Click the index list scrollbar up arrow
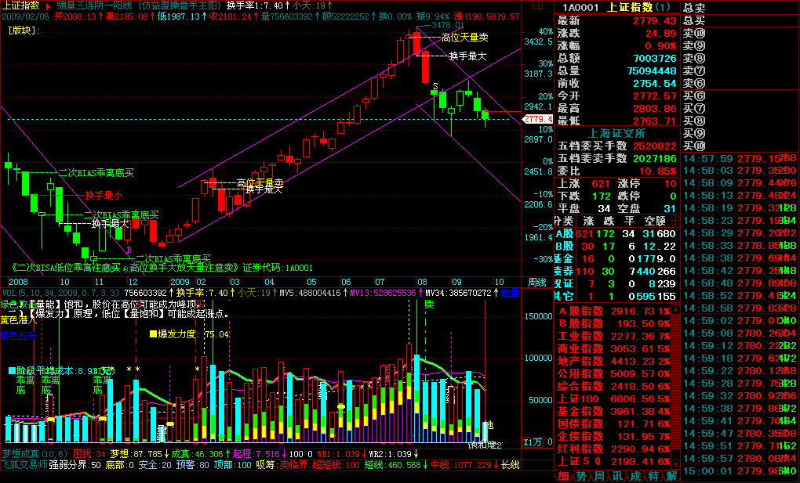 677,309
